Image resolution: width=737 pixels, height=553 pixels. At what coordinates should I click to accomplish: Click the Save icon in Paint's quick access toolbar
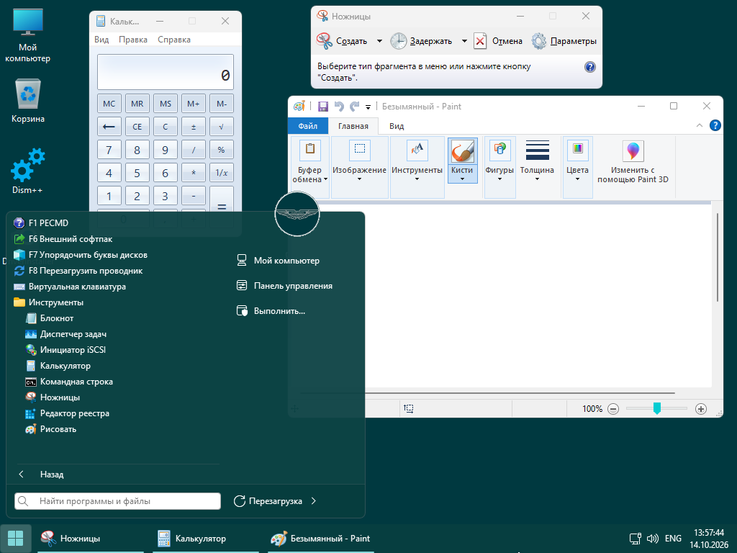pyautogui.click(x=323, y=107)
